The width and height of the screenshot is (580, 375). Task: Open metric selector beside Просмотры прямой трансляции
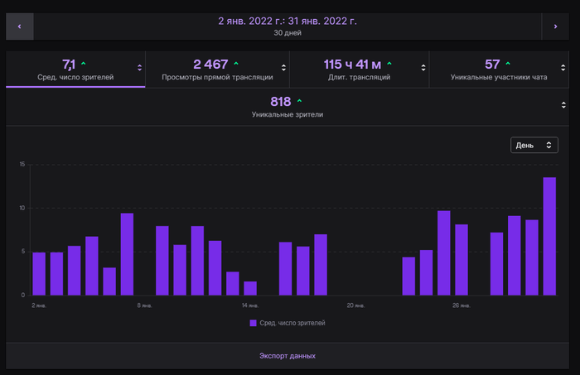[283, 68]
